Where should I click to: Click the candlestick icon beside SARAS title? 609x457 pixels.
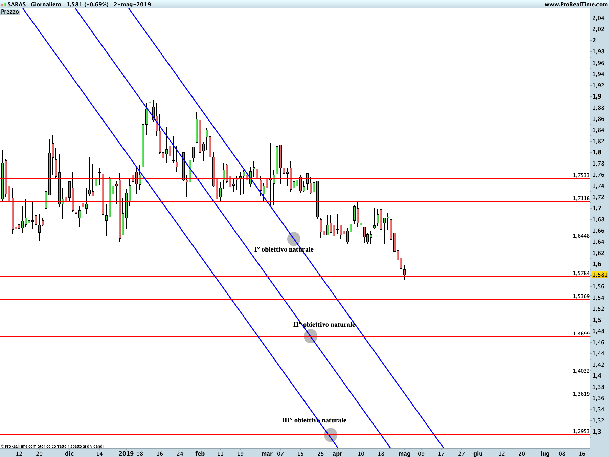coord(3,4)
